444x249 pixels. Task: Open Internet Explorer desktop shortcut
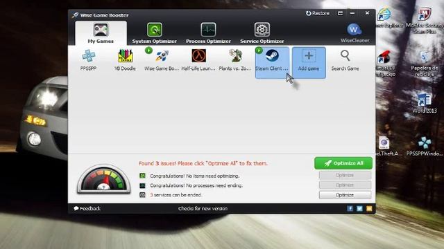point(385,17)
